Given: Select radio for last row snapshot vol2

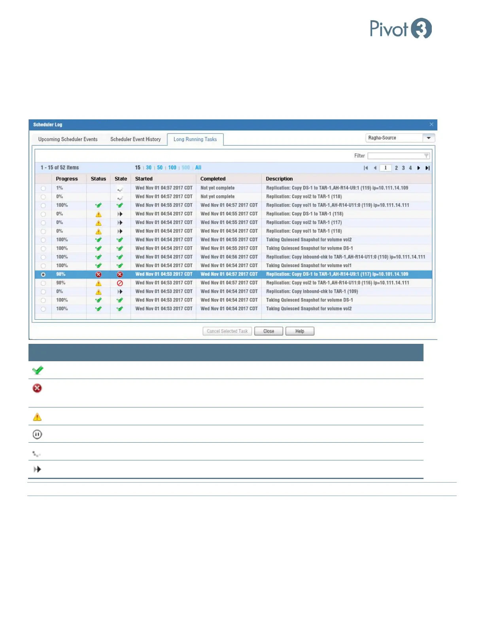Looking at the screenshot, I should [43, 309].
